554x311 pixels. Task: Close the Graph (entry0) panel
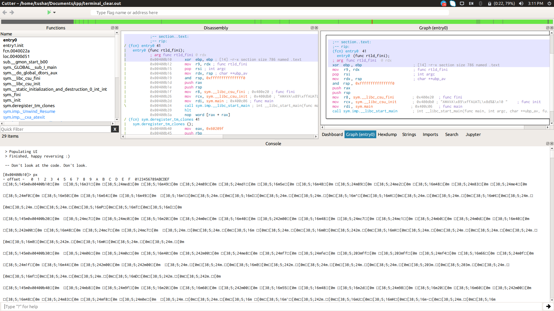click(552, 28)
